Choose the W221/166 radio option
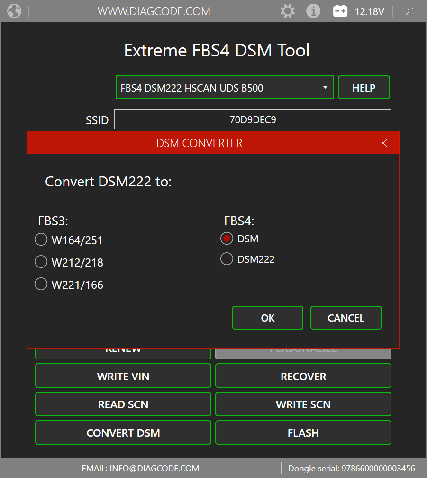The height and width of the screenshot is (478, 427). pyautogui.click(x=41, y=284)
